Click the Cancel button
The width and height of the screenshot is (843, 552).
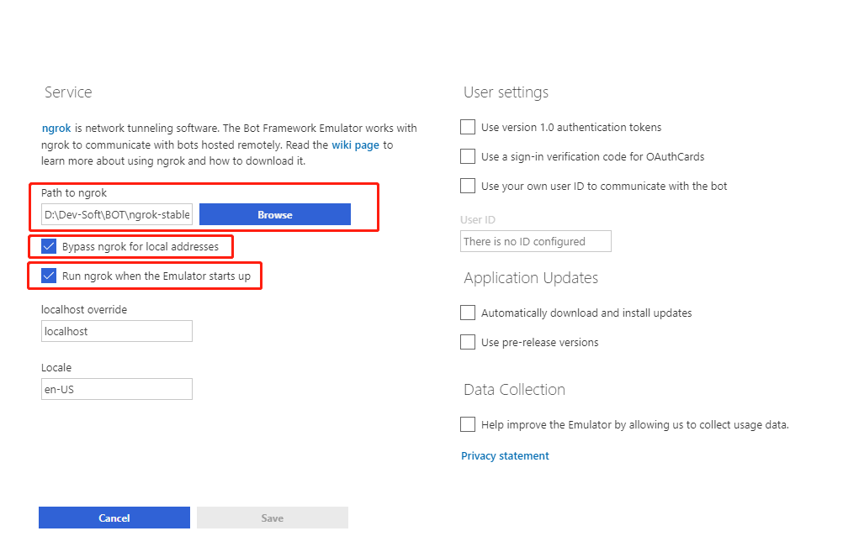(114, 518)
